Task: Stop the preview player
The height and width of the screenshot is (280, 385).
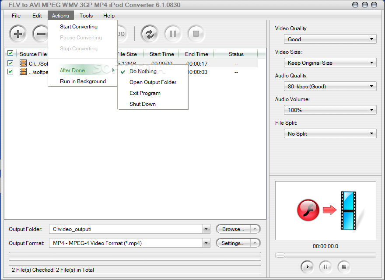Action: point(344,266)
